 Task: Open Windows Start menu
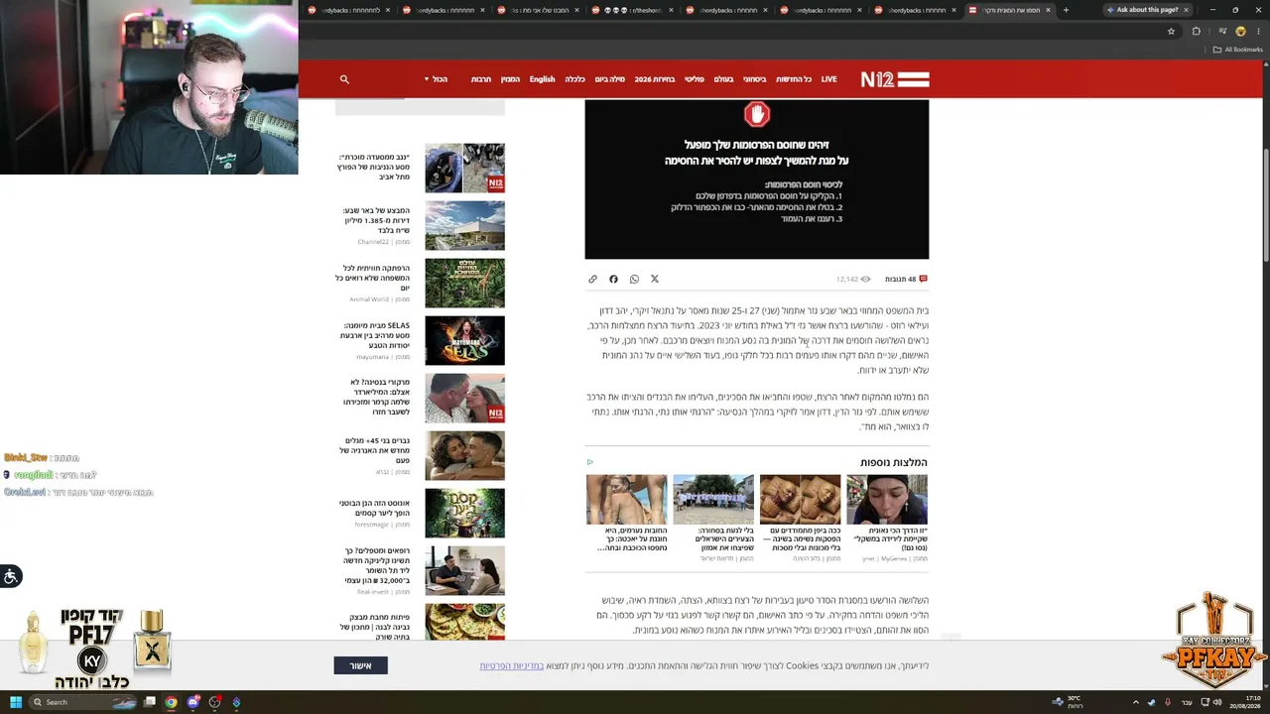(16, 702)
